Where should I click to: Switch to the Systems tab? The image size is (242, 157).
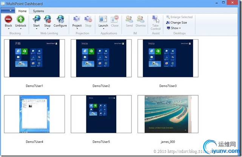[39, 11]
